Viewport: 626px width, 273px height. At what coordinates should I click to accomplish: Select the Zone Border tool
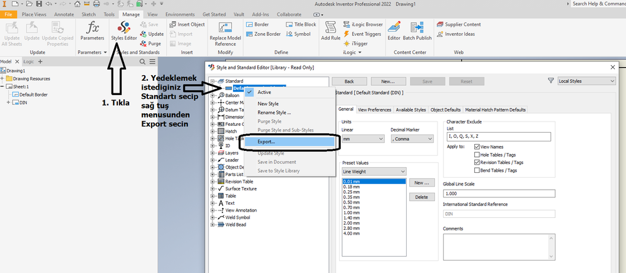(263, 34)
